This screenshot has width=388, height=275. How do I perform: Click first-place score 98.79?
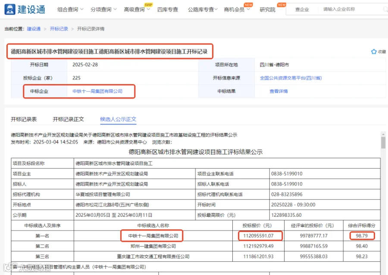point(362,236)
